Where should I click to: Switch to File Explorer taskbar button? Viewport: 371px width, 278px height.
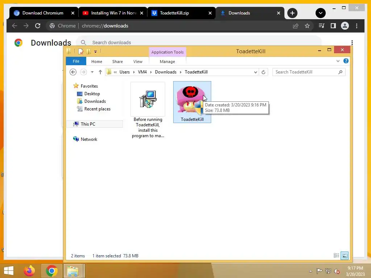[x=73, y=271]
